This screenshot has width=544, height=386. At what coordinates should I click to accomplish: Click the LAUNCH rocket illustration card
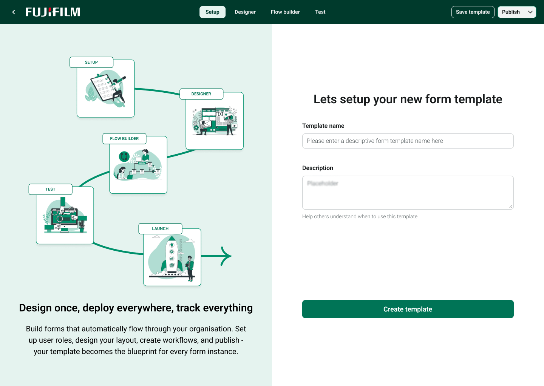172,257
